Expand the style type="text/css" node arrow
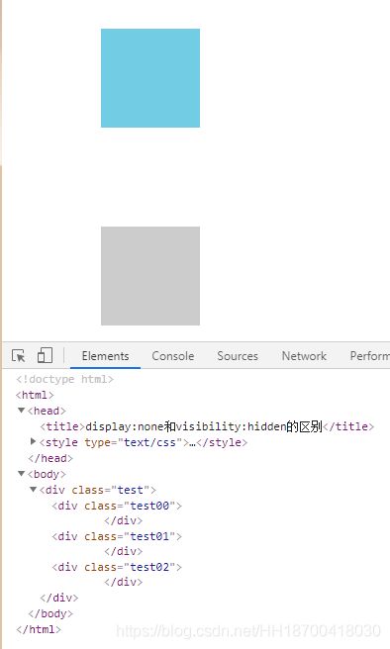 point(33,441)
